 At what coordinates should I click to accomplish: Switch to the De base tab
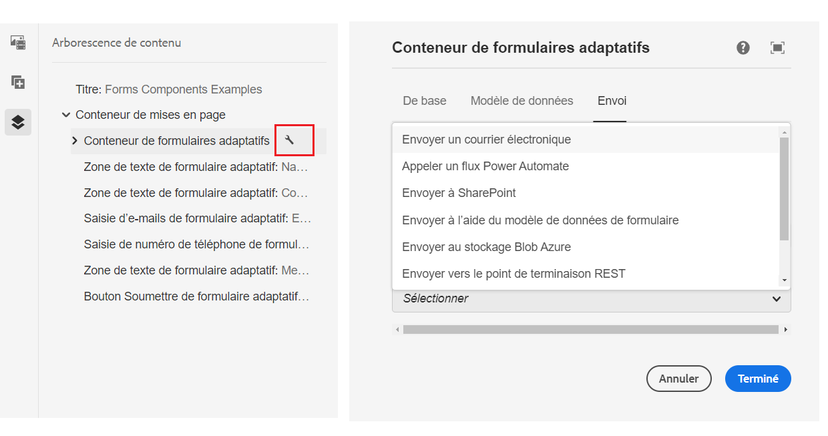pos(425,101)
